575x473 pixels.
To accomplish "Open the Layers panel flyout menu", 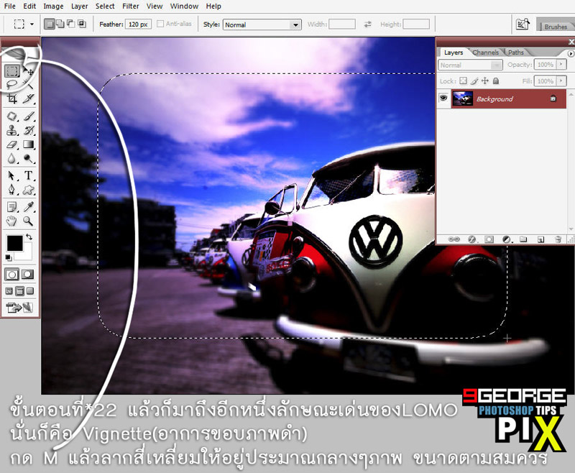I will pos(571,53).
